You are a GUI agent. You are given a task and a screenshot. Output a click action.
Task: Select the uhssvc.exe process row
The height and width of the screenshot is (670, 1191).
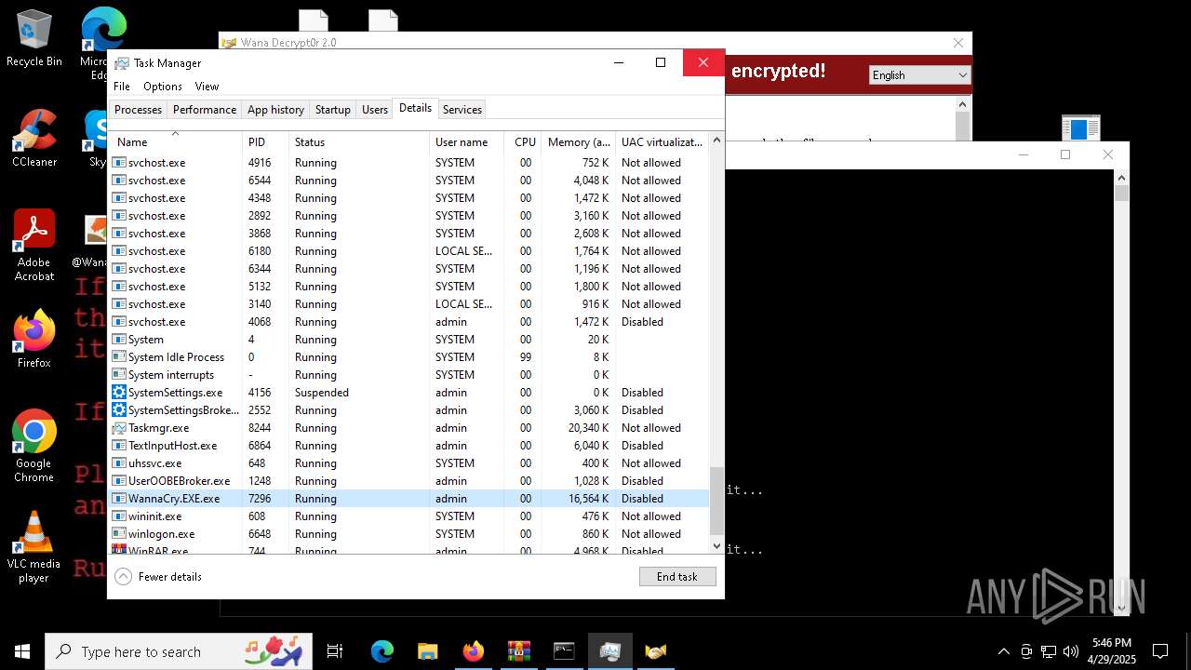click(409, 463)
